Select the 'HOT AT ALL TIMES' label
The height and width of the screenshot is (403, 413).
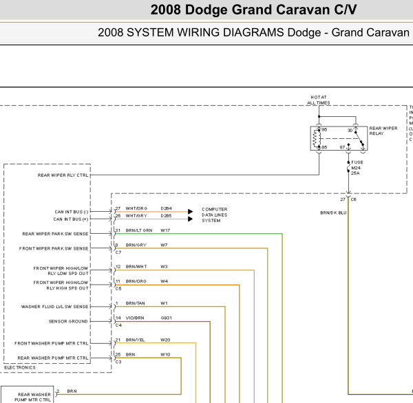click(x=319, y=100)
